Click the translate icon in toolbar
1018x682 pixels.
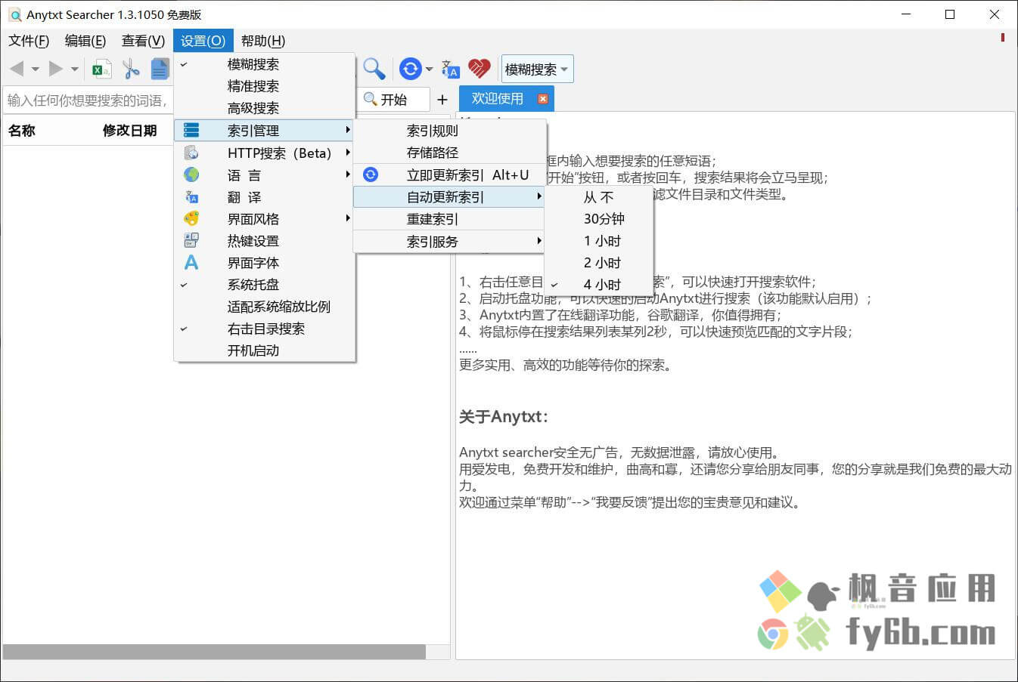pos(450,69)
